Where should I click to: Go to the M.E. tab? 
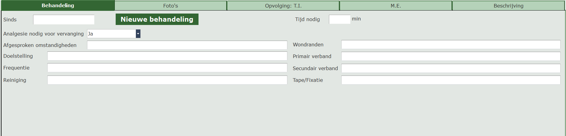pyautogui.click(x=396, y=6)
